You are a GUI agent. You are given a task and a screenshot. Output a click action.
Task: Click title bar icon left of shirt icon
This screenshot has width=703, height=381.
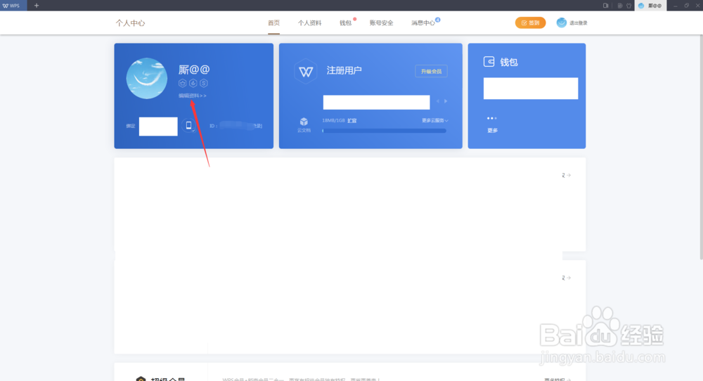click(x=620, y=6)
